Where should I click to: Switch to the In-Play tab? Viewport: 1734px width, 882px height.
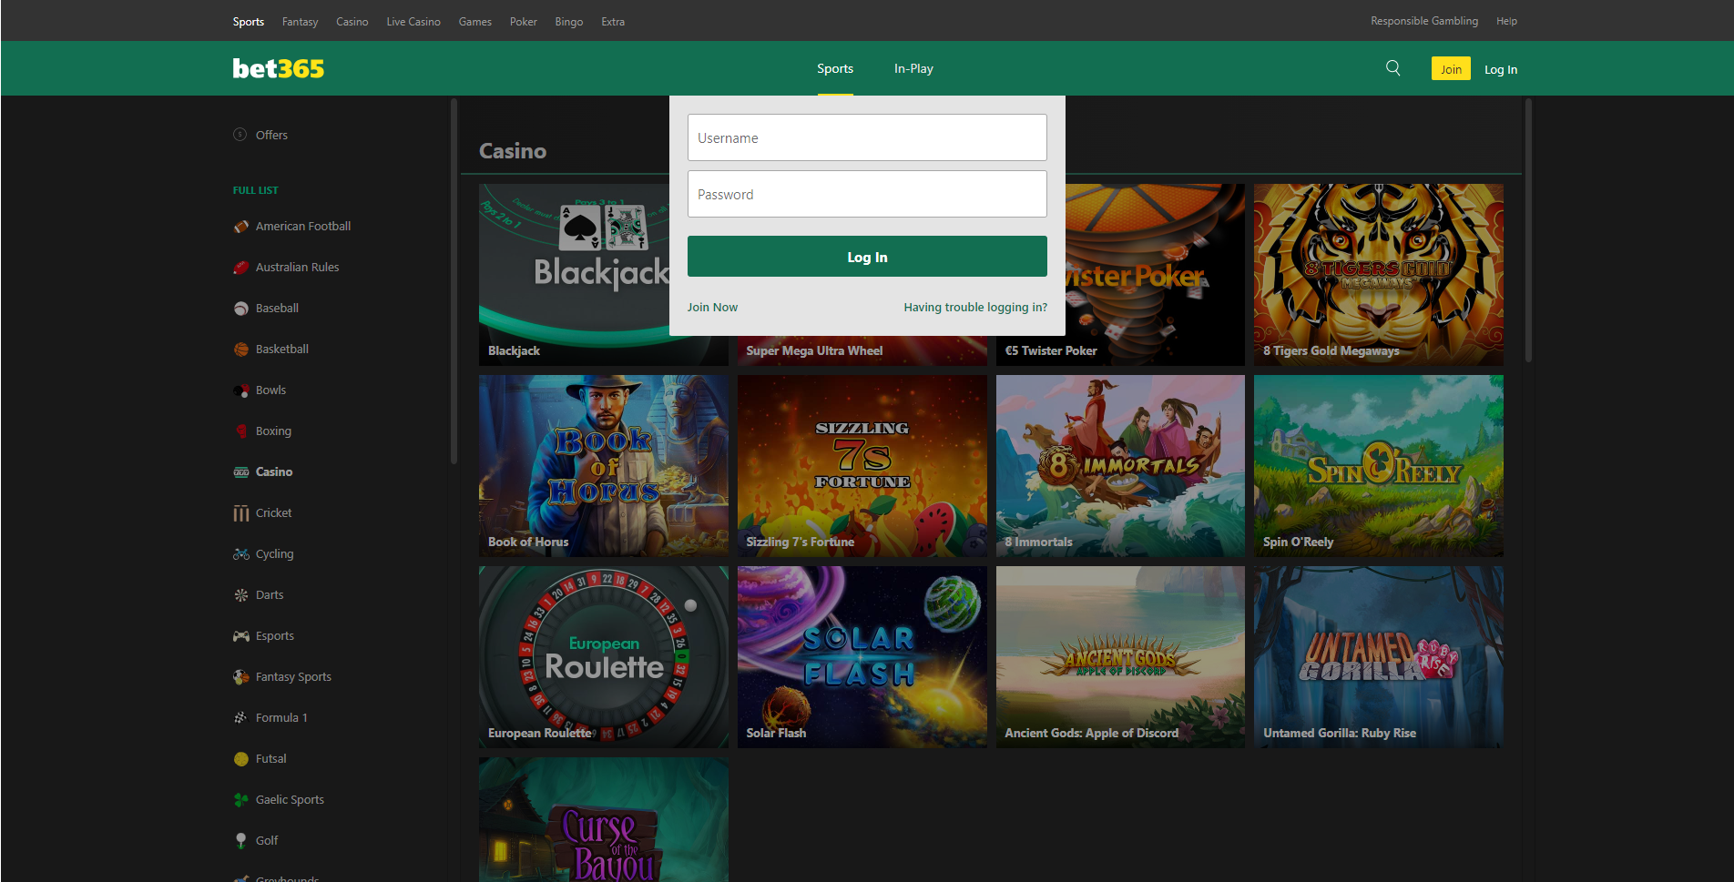[x=913, y=68]
